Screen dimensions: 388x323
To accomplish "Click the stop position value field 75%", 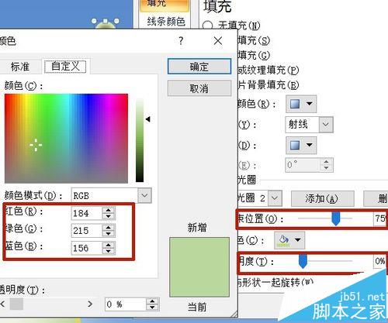I will coord(380,218).
